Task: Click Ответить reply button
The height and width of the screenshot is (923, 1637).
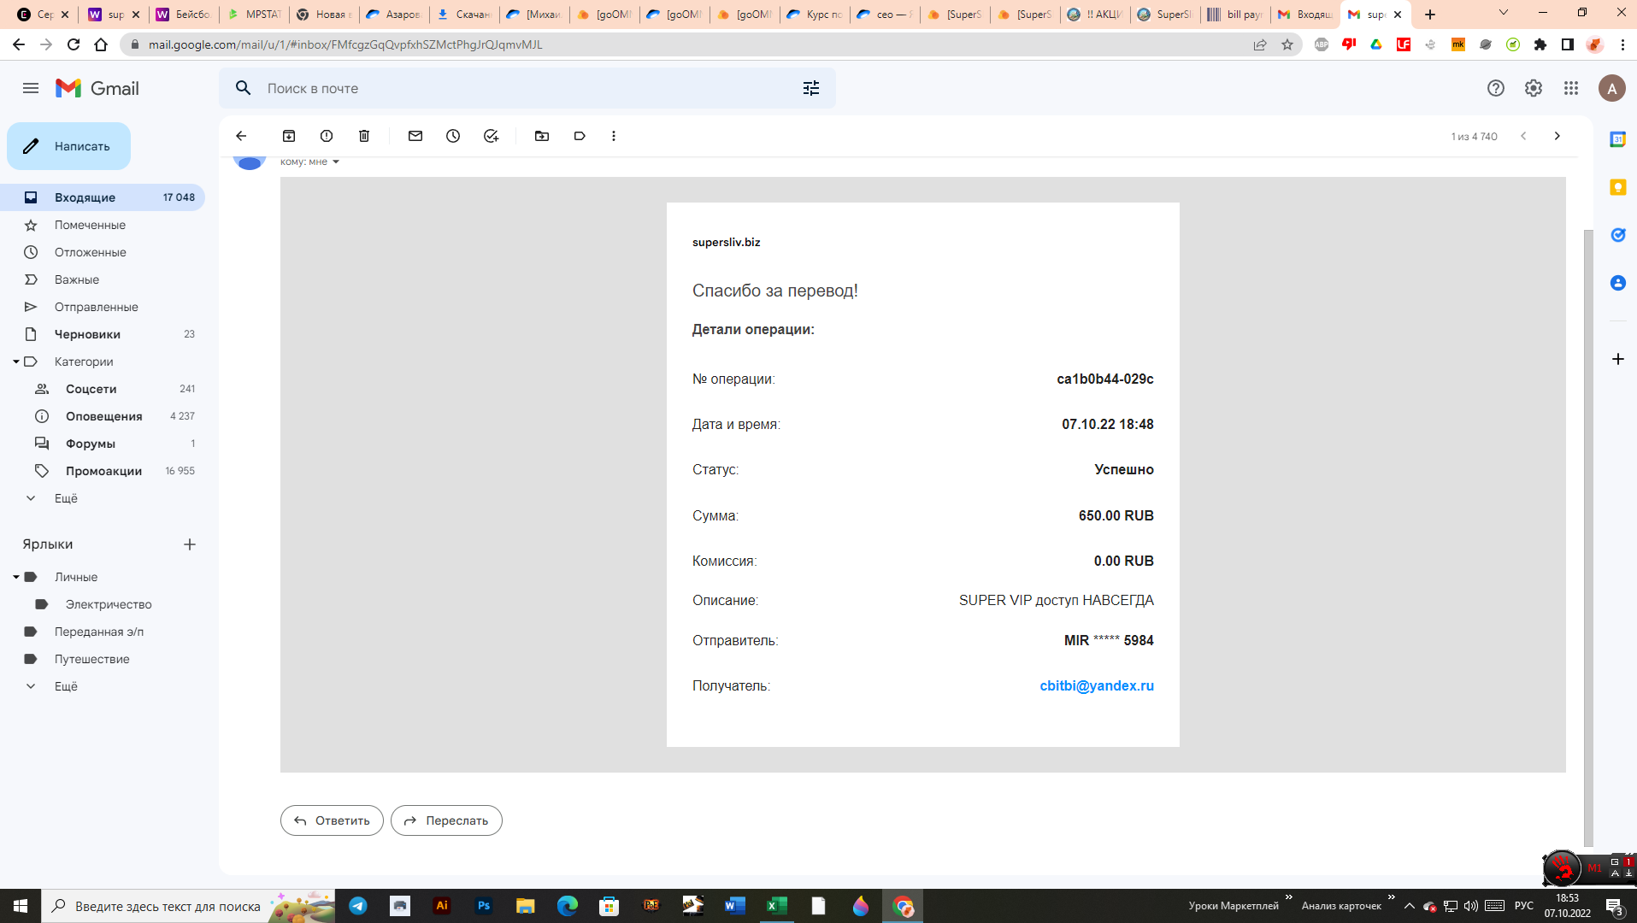Action: click(332, 820)
